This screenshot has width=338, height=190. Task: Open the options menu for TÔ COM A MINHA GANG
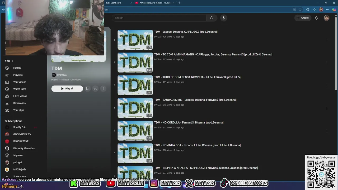[327, 63]
